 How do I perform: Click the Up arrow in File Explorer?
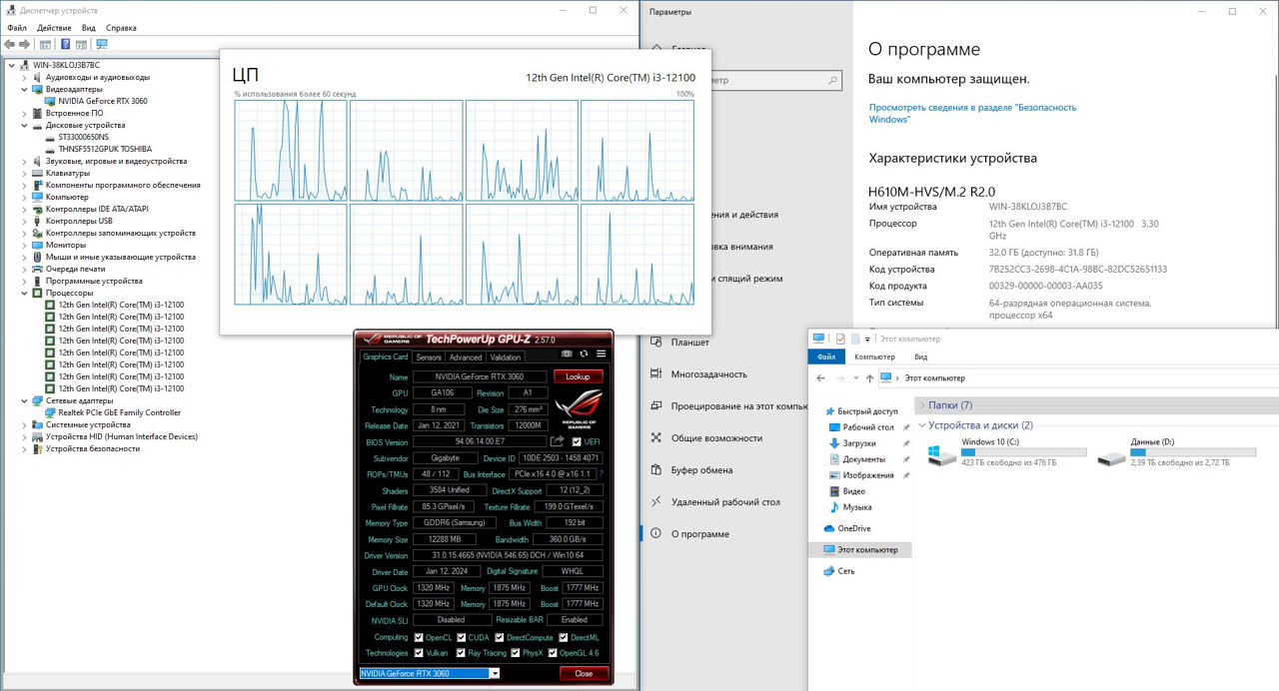(x=869, y=378)
